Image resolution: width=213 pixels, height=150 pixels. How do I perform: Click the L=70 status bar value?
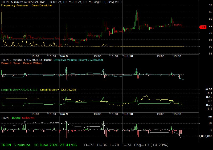(114, 145)
